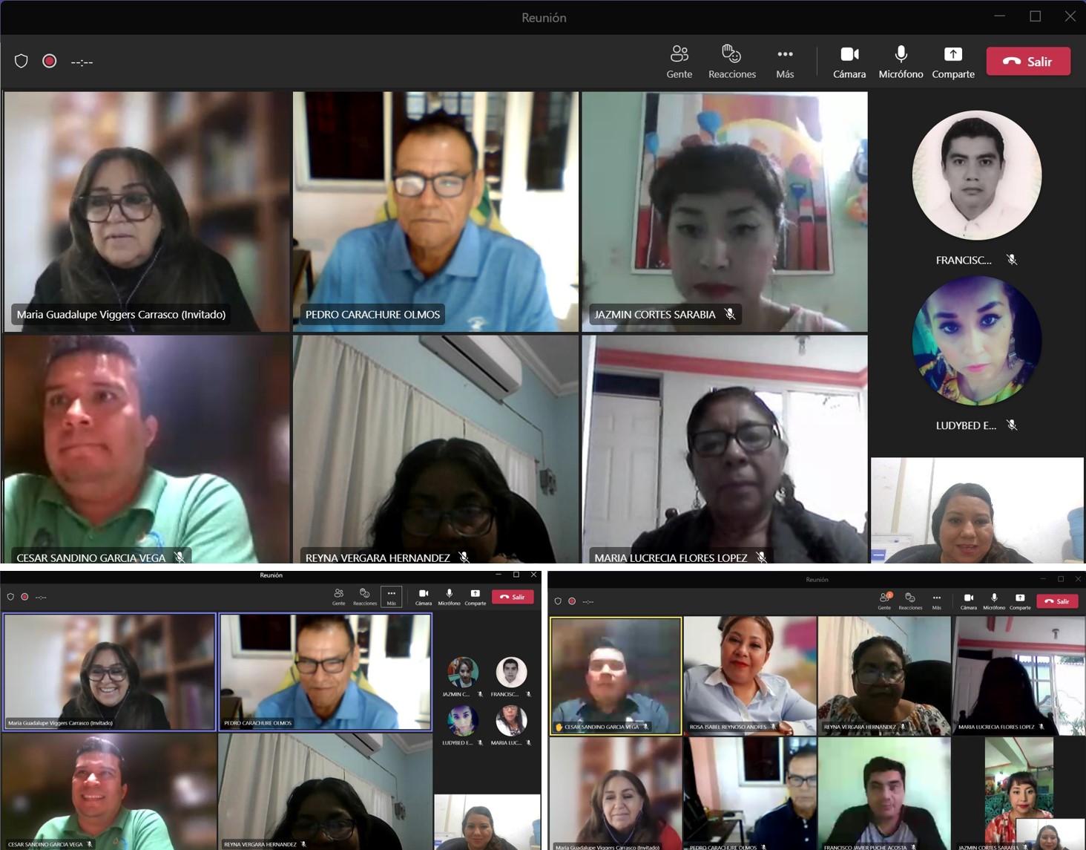Click self-view video in top window corner
This screenshot has width=1086, height=850.
pos(977,510)
